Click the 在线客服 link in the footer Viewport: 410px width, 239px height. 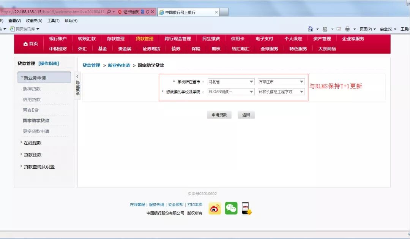138,204
